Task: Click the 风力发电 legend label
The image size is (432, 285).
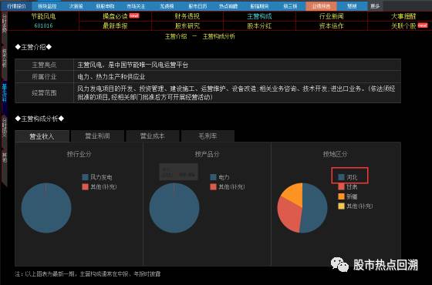Action: click(101, 177)
